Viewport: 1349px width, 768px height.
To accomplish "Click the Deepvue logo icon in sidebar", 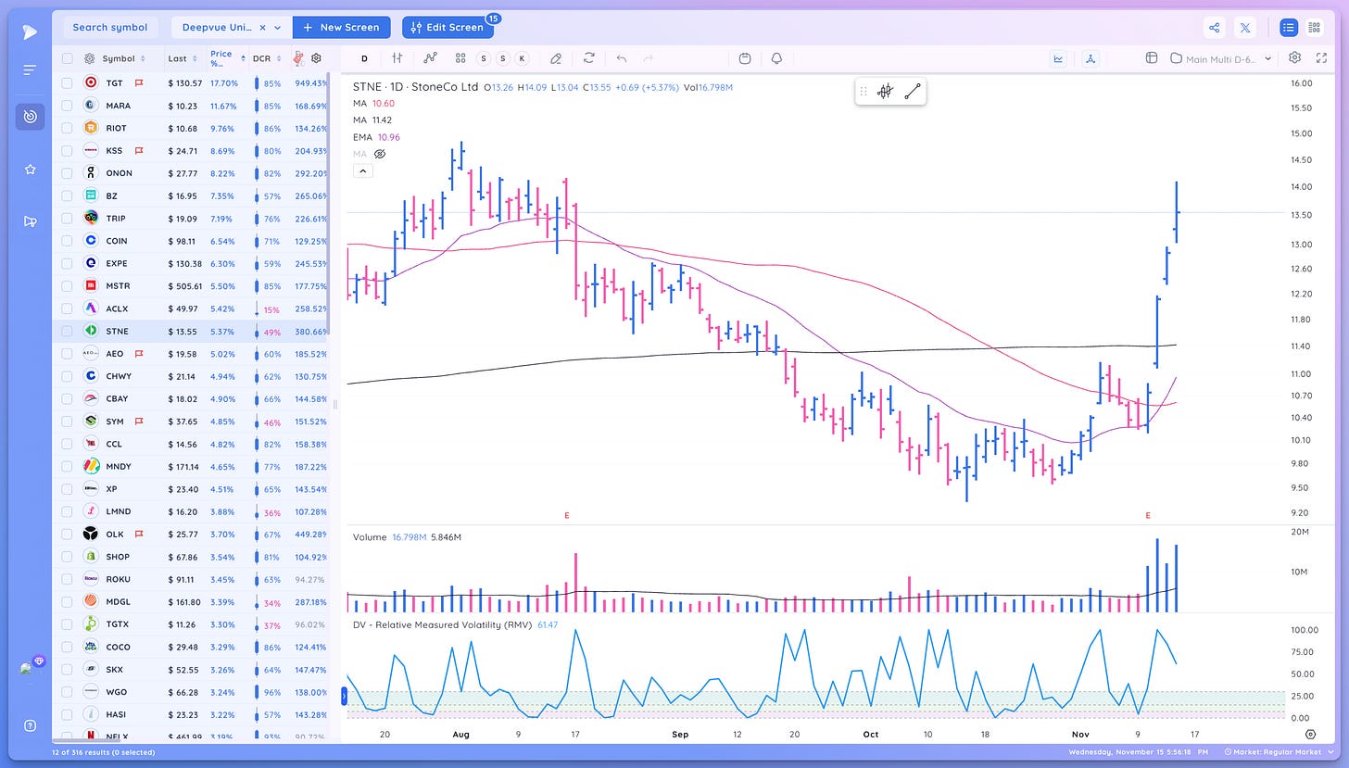I will click(x=31, y=31).
